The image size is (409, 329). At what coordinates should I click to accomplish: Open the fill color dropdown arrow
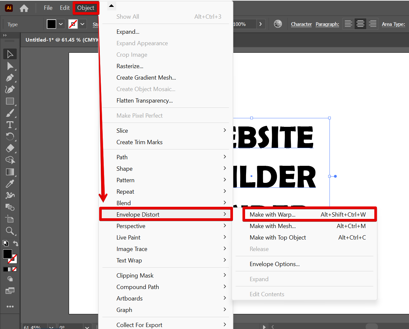(61, 24)
